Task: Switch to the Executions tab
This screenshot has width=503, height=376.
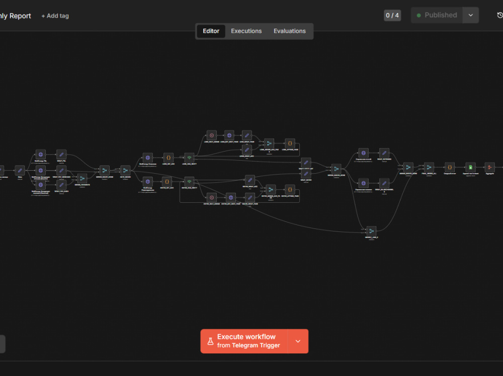Action: 246,31
